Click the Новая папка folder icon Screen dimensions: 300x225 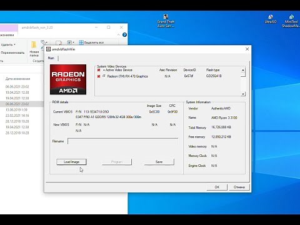34,44
